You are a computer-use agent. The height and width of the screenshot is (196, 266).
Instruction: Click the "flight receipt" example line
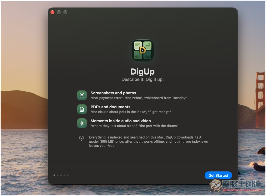click(159, 112)
